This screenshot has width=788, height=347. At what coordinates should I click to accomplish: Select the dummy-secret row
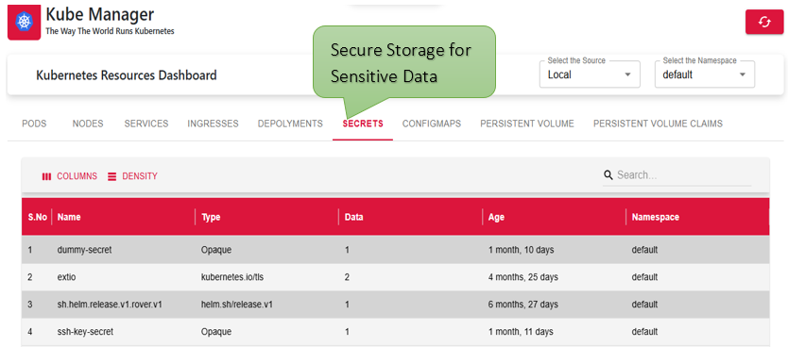(395, 250)
